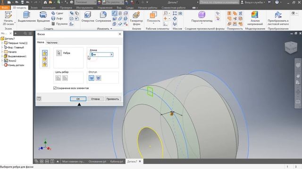Switch to the Эскиз ribbon tab
Screen dimensions: 302x169
click(x=34, y=8)
